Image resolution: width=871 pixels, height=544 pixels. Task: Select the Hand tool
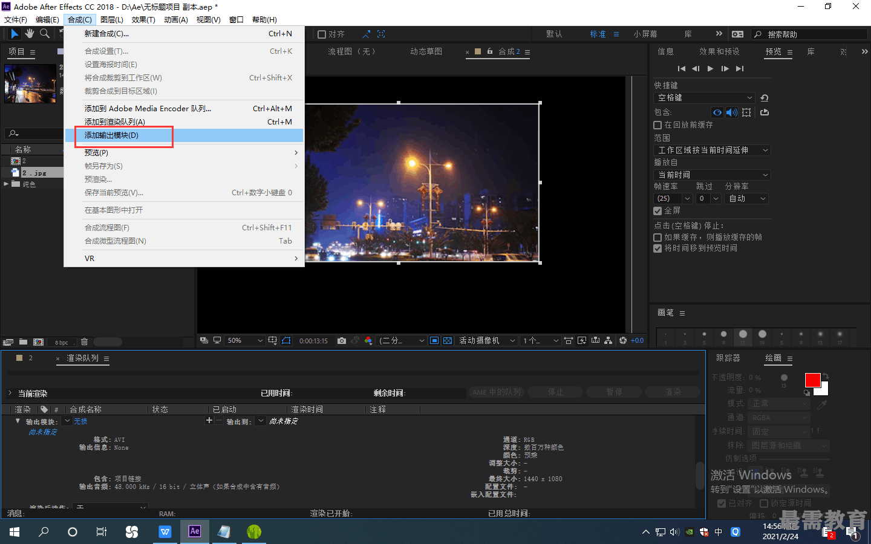tap(29, 34)
